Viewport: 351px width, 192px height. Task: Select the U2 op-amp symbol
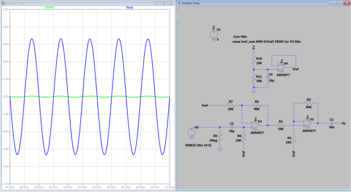256,124
